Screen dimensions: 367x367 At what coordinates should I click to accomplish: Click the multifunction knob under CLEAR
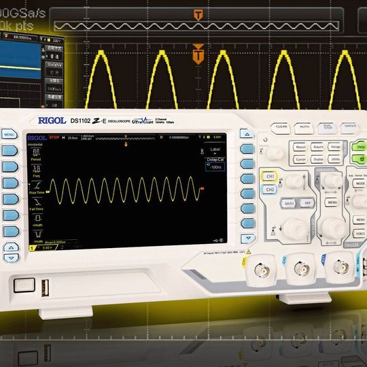275,154
